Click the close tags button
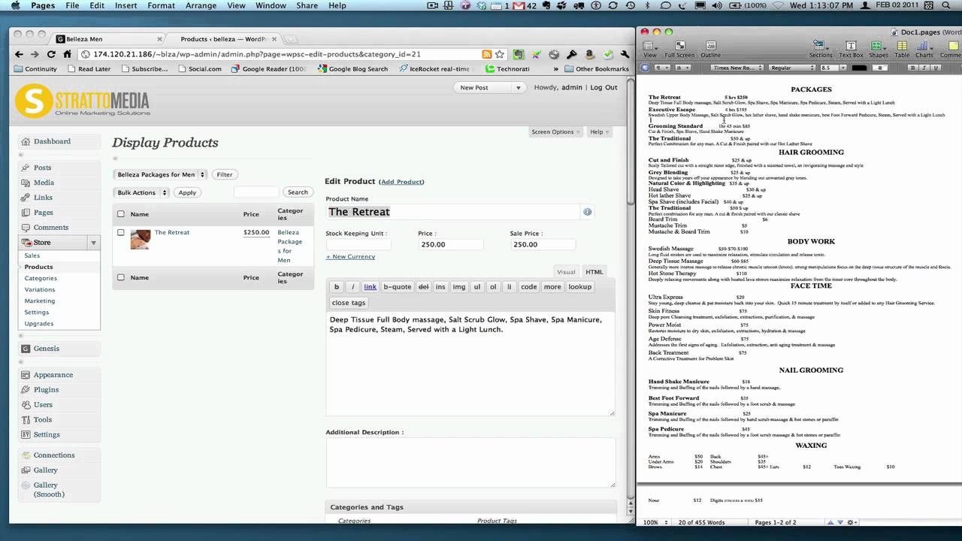The width and height of the screenshot is (962, 541). tap(349, 303)
